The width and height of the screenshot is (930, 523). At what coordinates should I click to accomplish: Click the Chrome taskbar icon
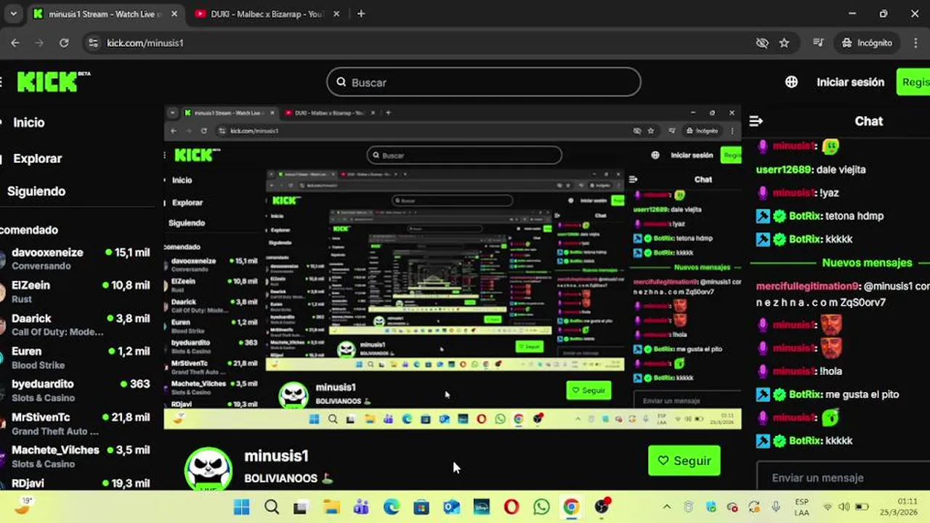tap(571, 507)
